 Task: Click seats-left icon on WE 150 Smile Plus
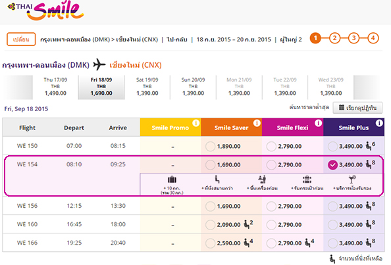coord(369,146)
